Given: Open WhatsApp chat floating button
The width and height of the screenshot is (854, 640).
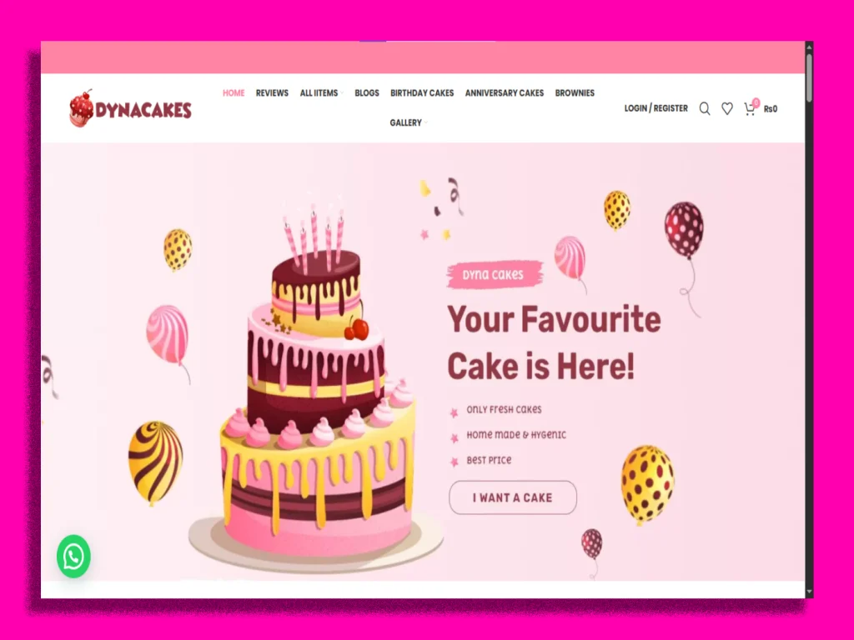Looking at the screenshot, I should (x=73, y=556).
